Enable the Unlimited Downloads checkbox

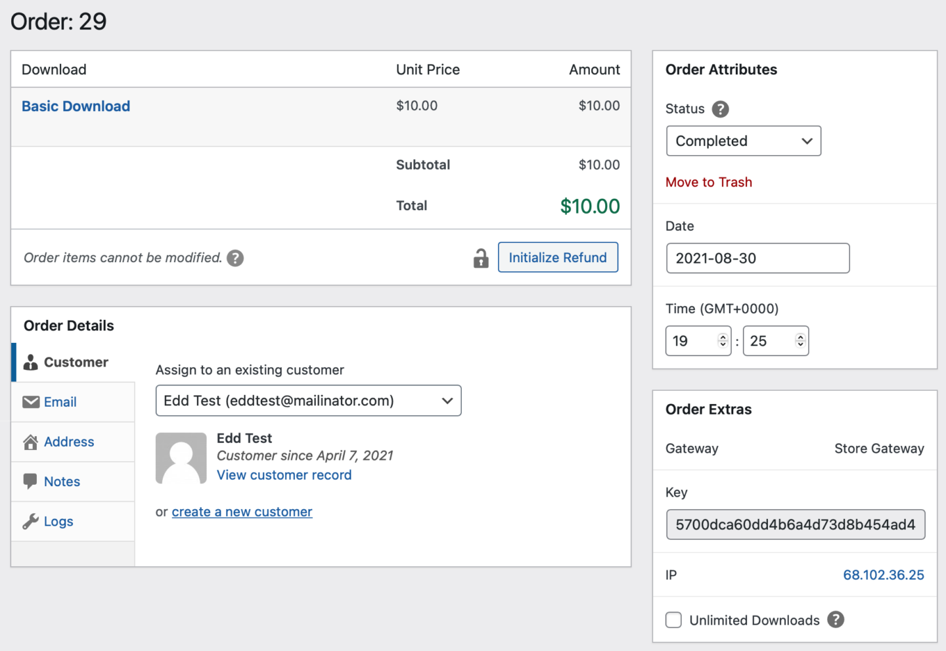coord(673,619)
